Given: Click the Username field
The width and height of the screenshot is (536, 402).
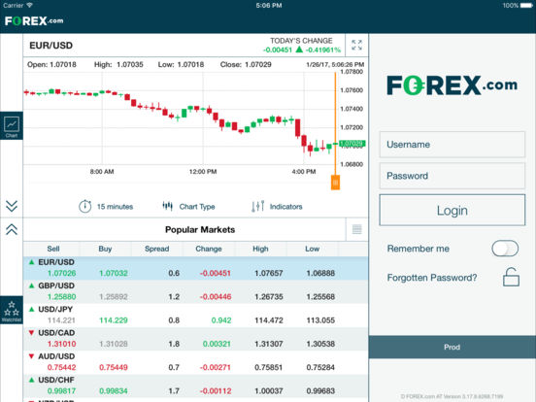Looking at the screenshot, I should click(x=452, y=145).
